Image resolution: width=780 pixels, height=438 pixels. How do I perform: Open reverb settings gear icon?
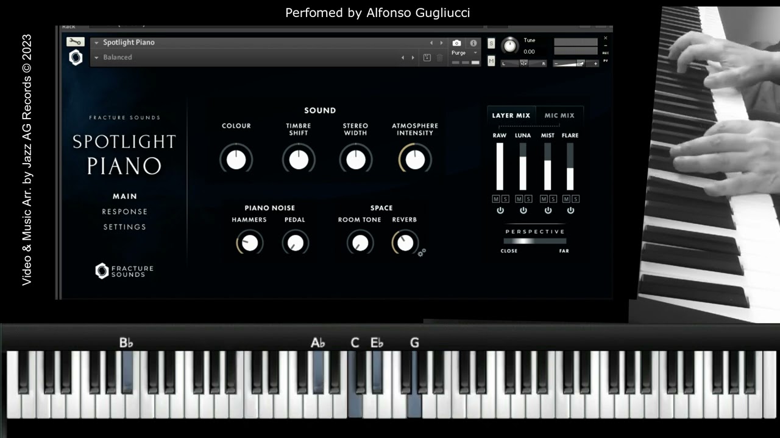coord(422,252)
